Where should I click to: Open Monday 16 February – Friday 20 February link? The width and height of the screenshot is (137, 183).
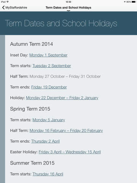pos(66,131)
